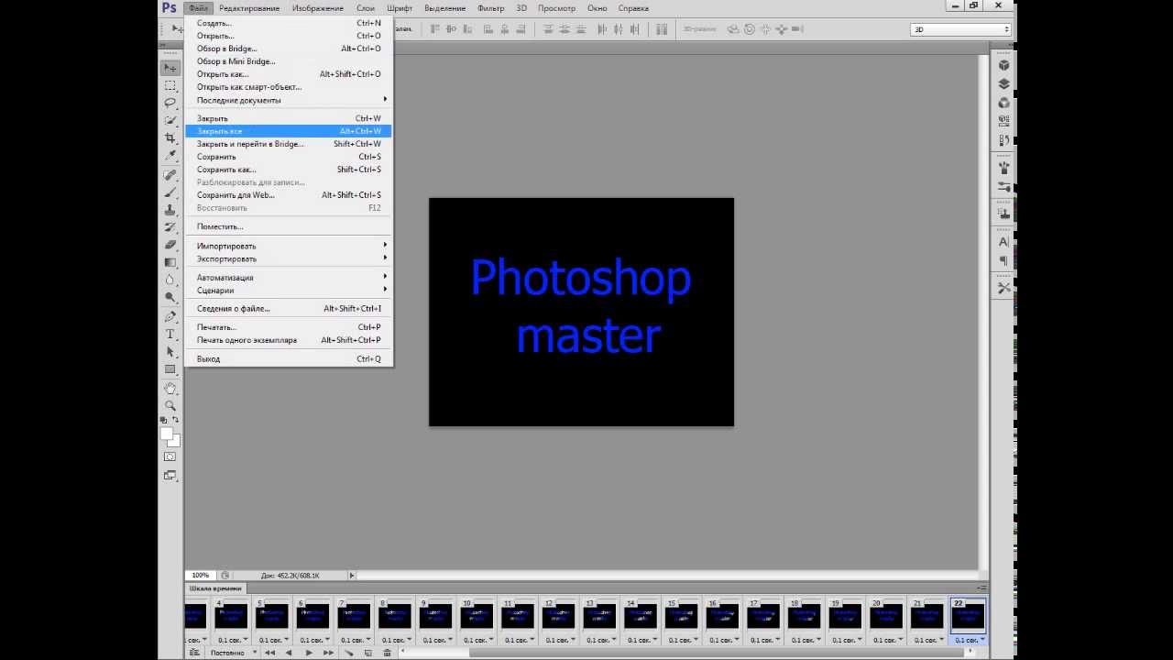Open the 3D workspace dropdown
This screenshot has height=660, width=1173.
[960, 29]
